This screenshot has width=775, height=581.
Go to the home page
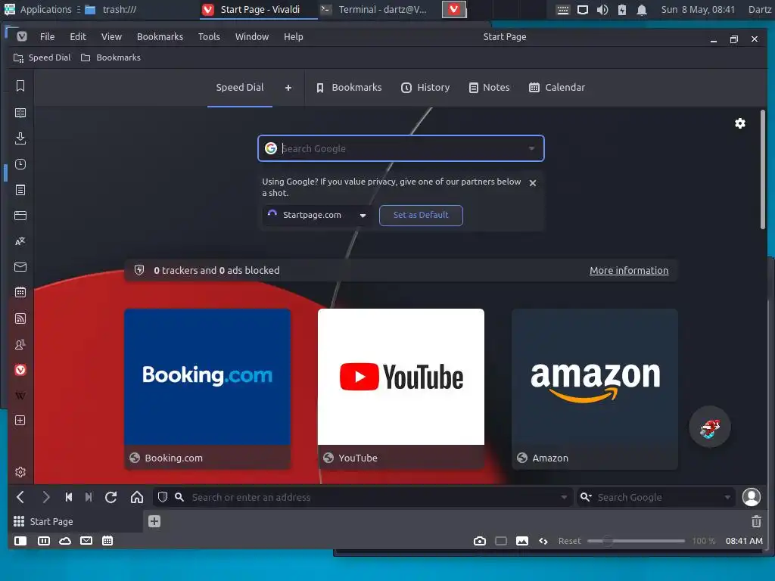pos(137,497)
